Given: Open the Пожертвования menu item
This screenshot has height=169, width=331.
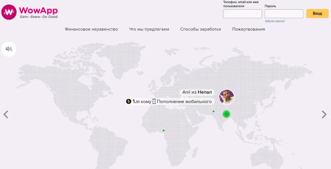Looking at the screenshot, I should (249, 29).
